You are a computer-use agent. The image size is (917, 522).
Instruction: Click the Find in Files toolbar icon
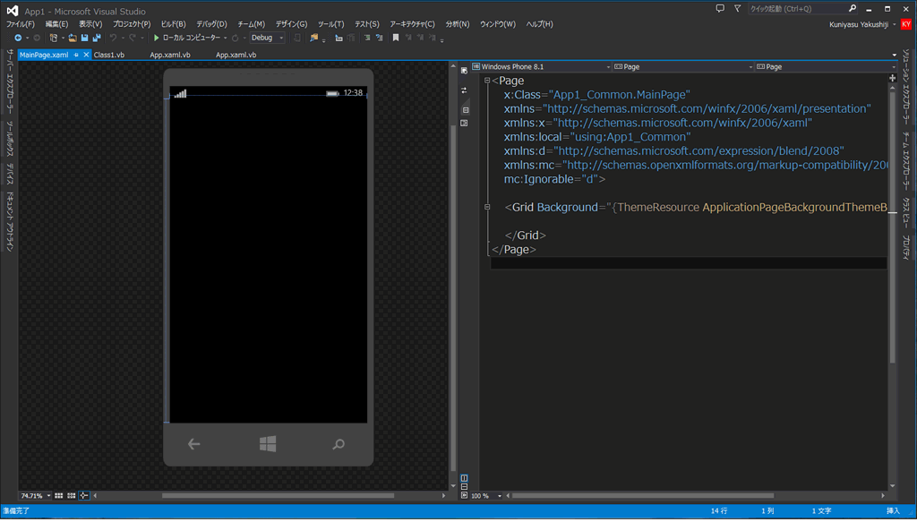(x=314, y=38)
